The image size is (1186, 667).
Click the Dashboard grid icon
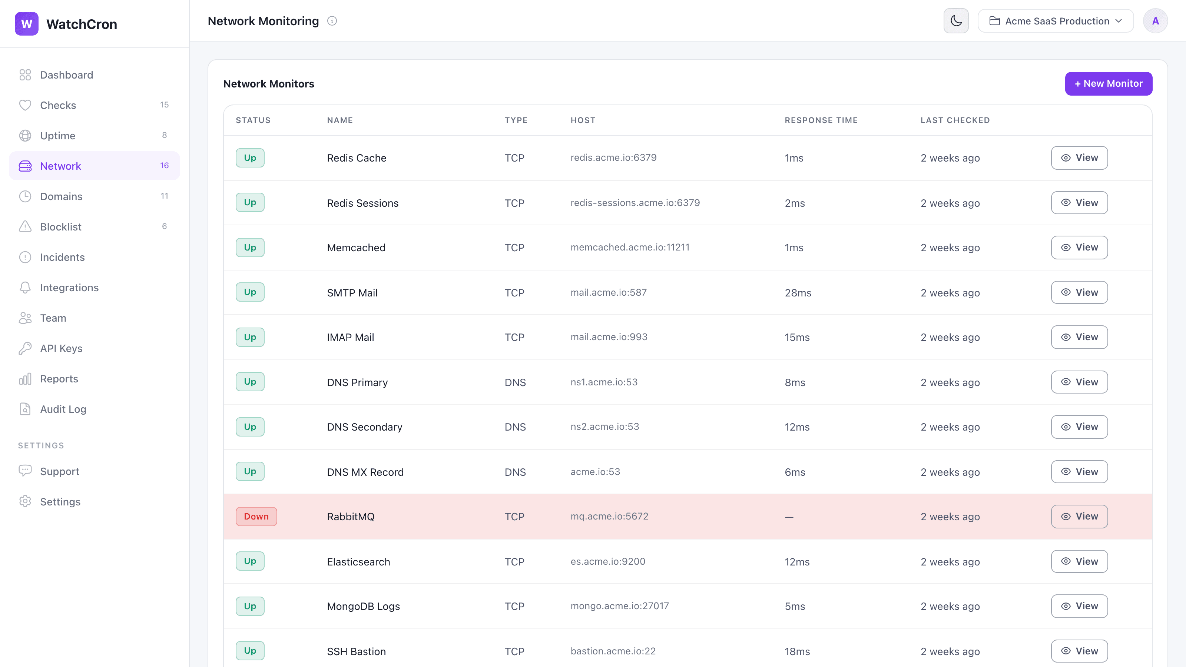[x=25, y=75]
